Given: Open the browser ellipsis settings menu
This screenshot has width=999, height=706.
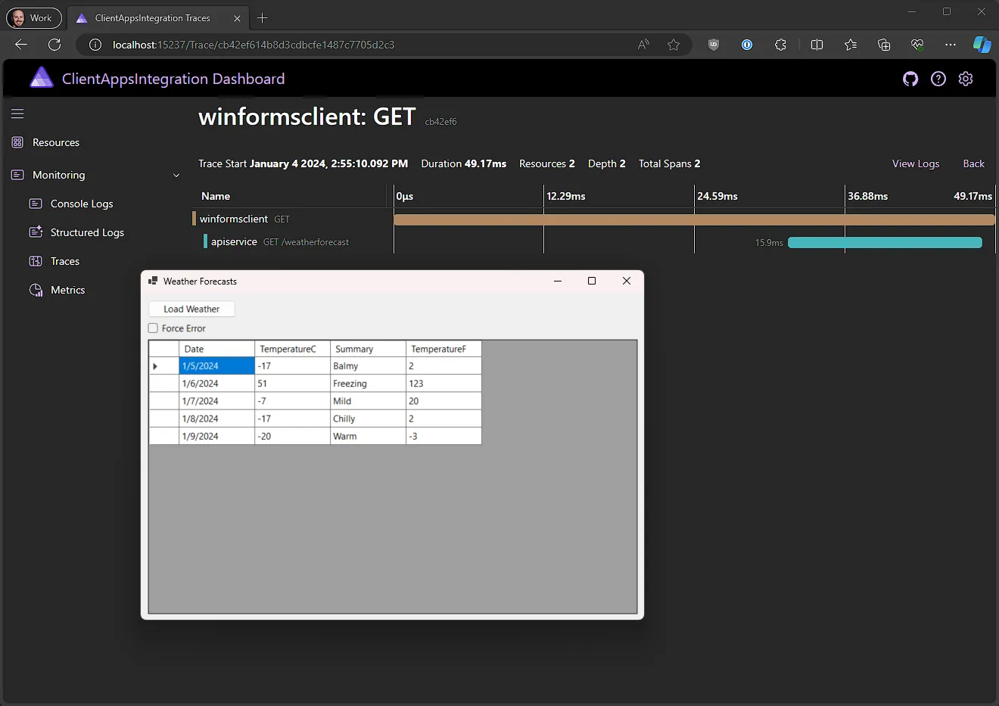Looking at the screenshot, I should click(951, 45).
